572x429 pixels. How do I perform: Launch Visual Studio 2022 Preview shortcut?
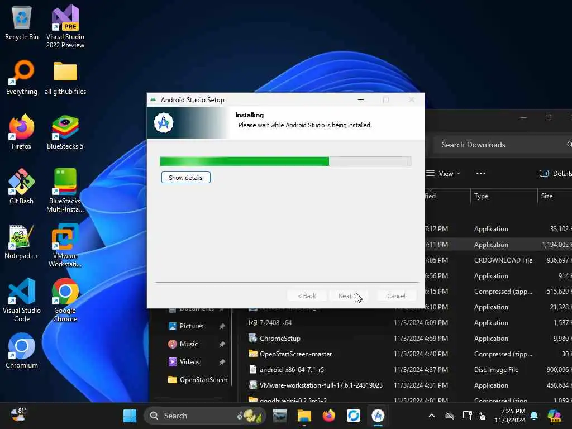point(65,26)
